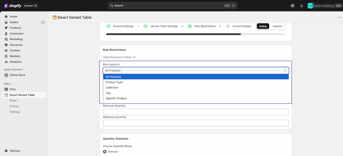The width and height of the screenshot is (343, 156).
Task: Click the Flow app icon
Action: (6, 89)
